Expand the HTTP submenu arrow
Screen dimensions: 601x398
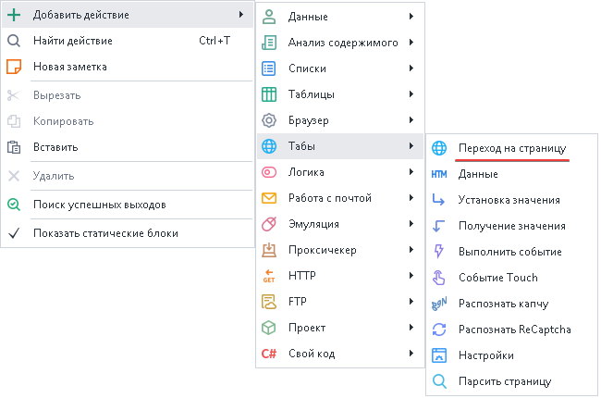tap(411, 276)
